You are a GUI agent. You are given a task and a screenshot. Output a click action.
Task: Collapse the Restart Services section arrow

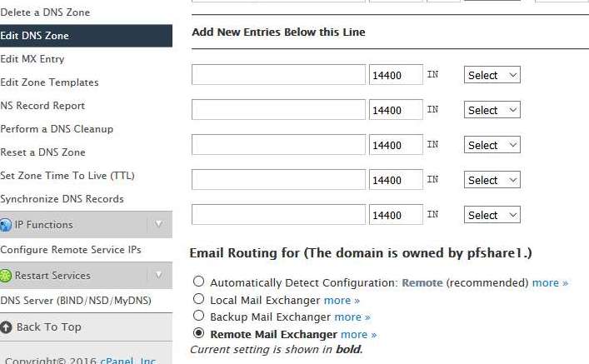click(158, 275)
